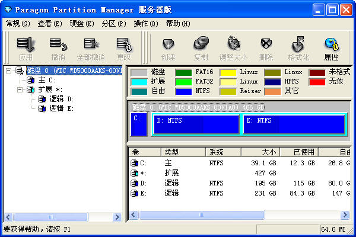This screenshot has width=356, height=237.
Task: Select 逻辑 D: in the tree
Action: [x=61, y=99]
